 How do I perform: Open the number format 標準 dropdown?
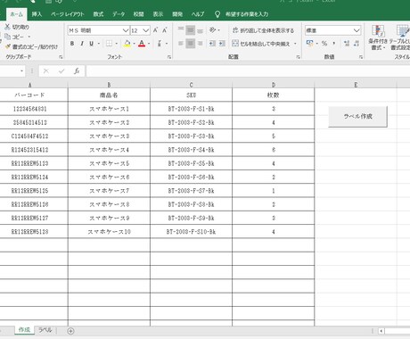[x=357, y=30]
